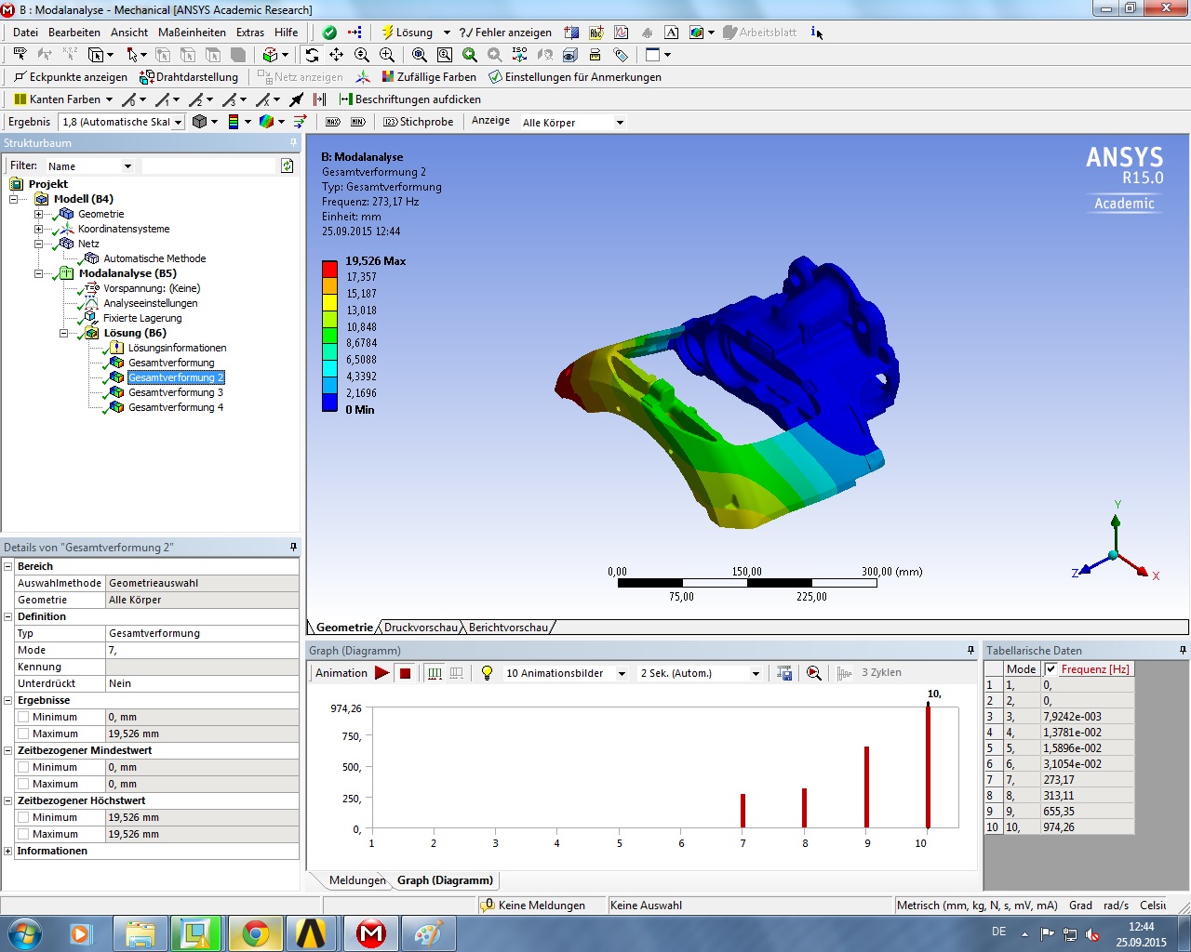Open the 2 Sek. (Autom.) duration dropdown
This screenshot has width=1191, height=952.
756,674
